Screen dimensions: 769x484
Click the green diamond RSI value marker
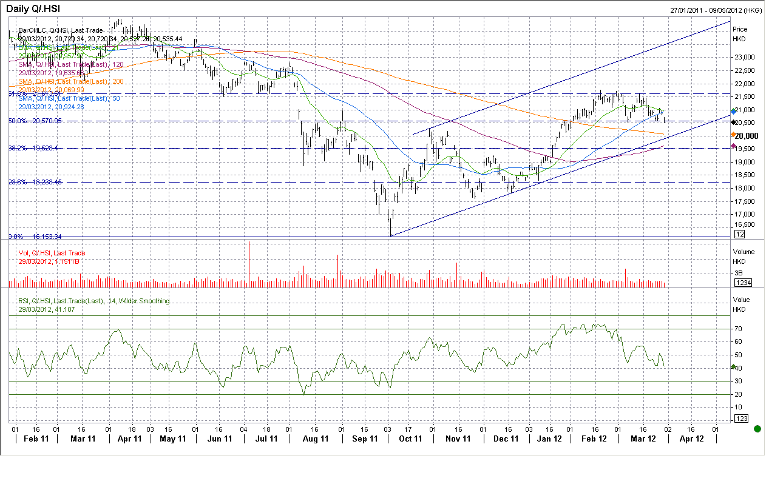coord(733,367)
